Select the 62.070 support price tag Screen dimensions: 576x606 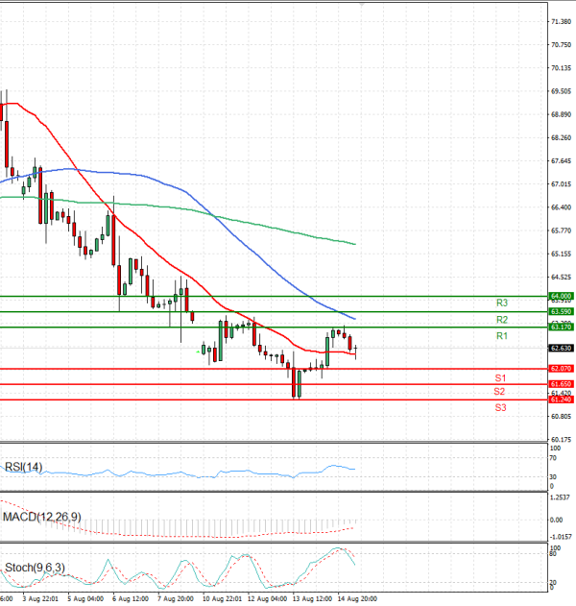point(562,369)
